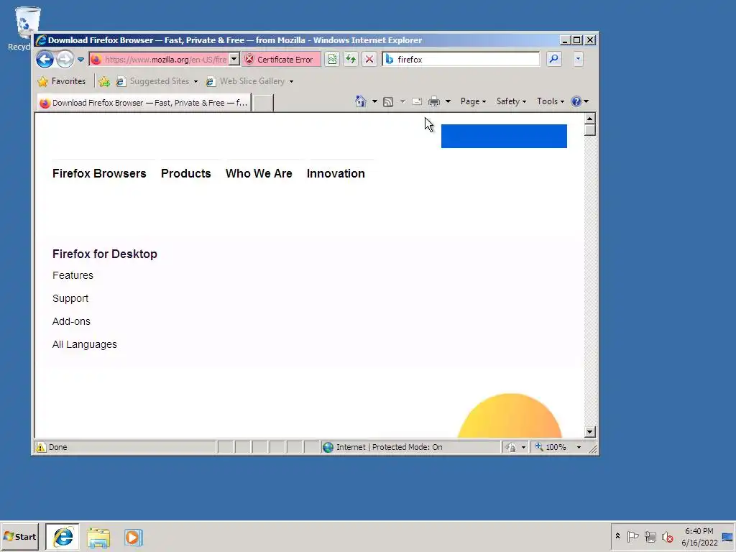Image resolution: width=736 pixels, height=552 pixels.
Task: Open the Firefox Browsers navigation item
Action: pyautogui.click(x=99, y=174)
